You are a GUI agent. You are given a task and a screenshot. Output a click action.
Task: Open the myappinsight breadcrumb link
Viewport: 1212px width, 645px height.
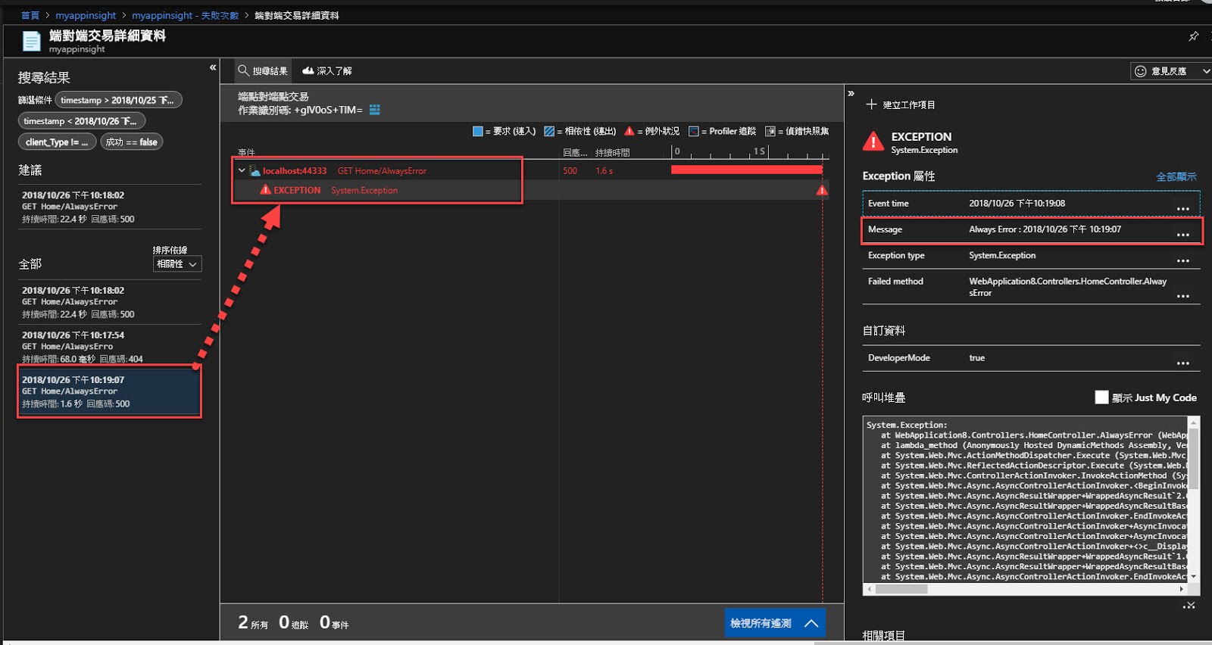86,15
